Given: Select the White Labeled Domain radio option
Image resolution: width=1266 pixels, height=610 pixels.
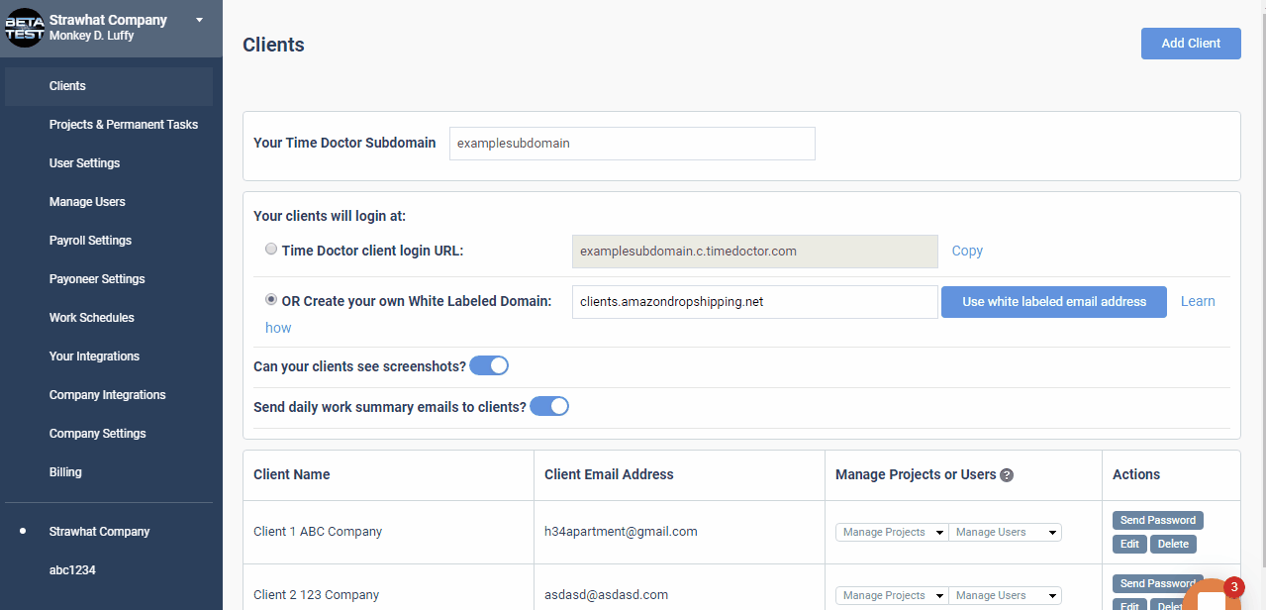Looking at the screenshot, I should [271, 299].
